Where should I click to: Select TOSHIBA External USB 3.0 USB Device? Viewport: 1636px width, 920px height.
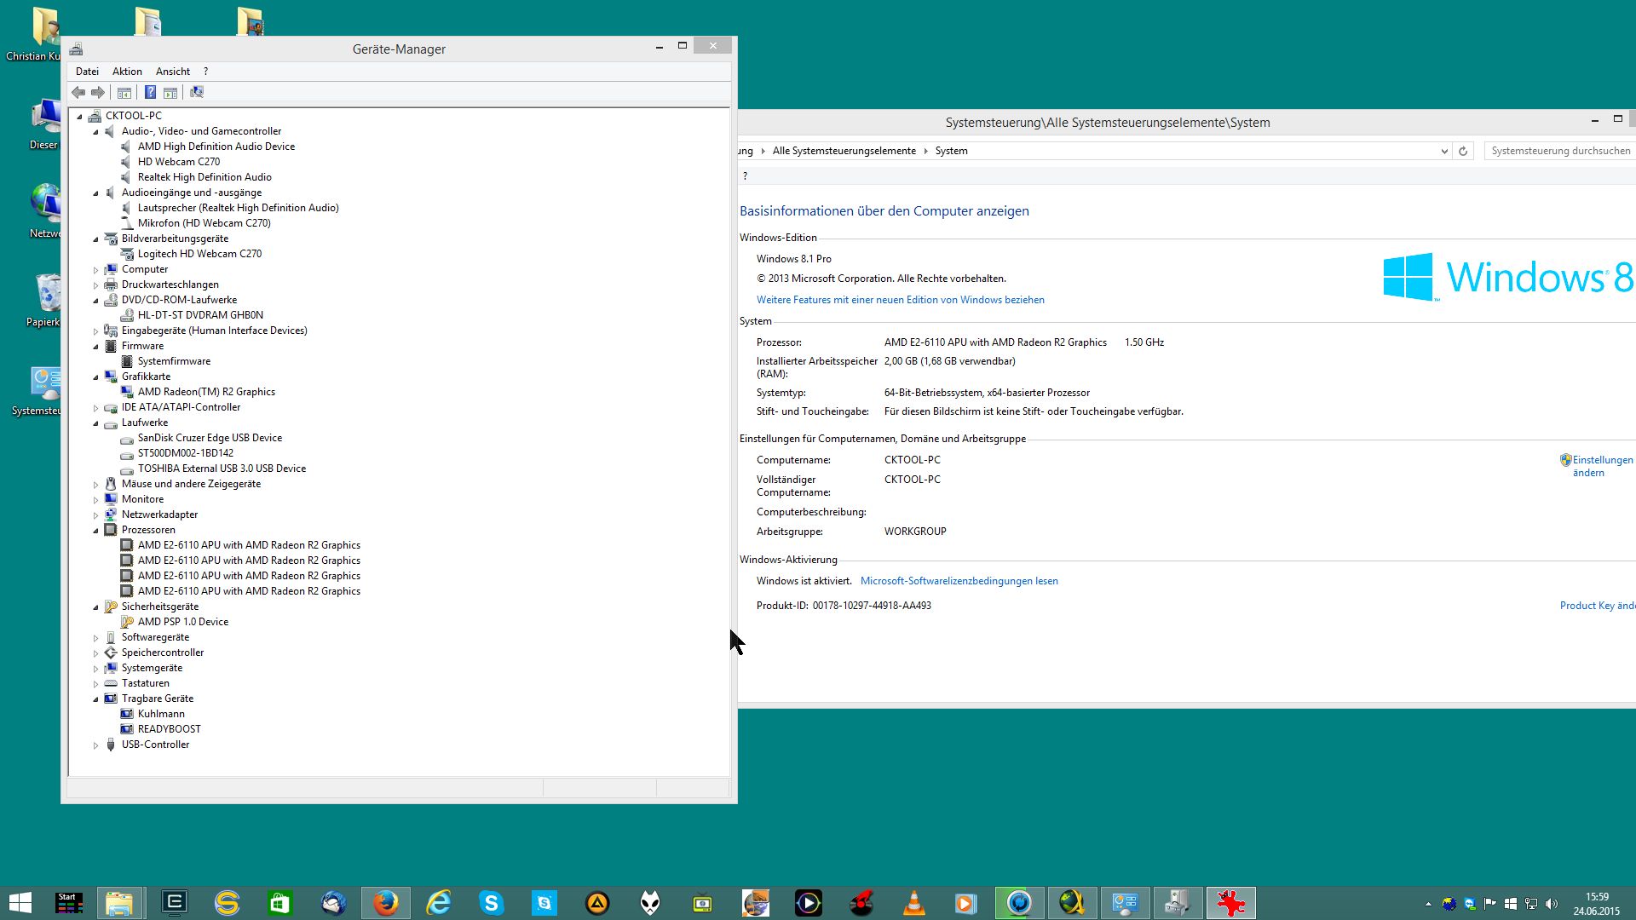222,469
